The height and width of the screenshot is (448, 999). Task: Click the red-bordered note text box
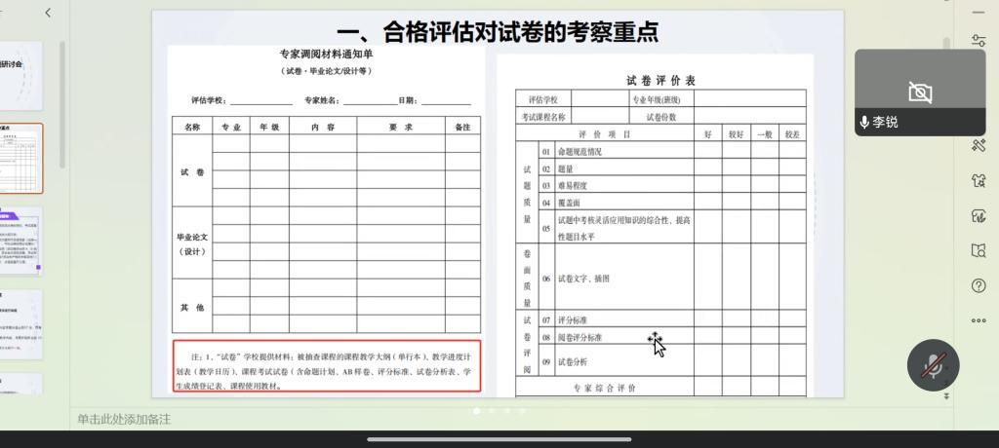[x=328, y=366]
